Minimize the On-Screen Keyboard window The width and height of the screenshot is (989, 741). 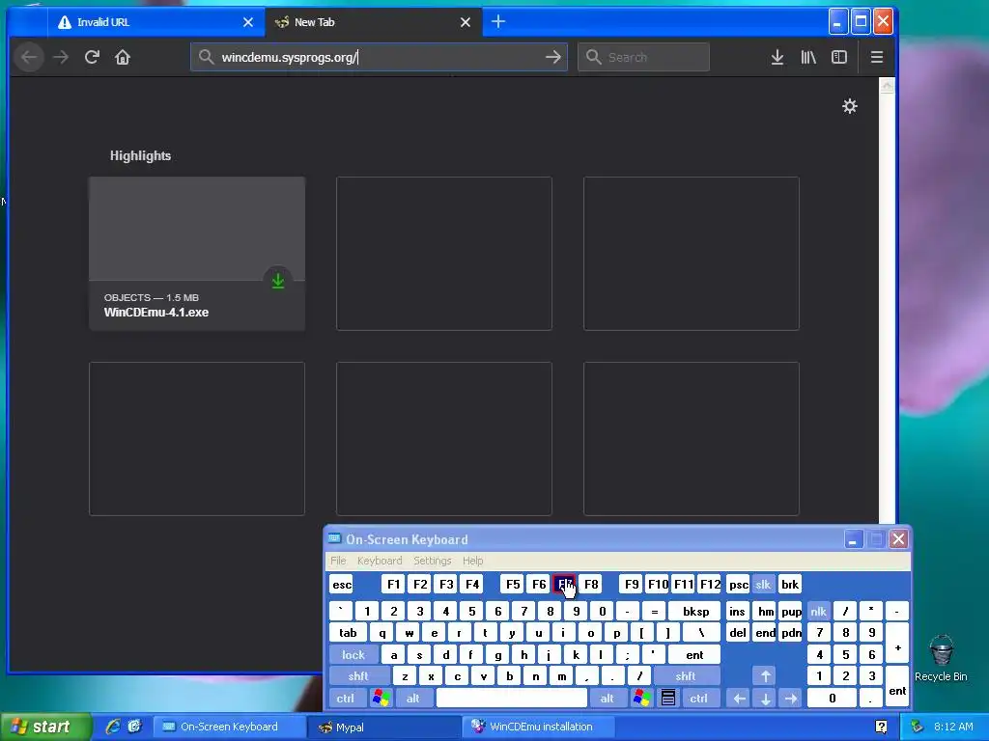pyautogui.click(x=853, y=539)
